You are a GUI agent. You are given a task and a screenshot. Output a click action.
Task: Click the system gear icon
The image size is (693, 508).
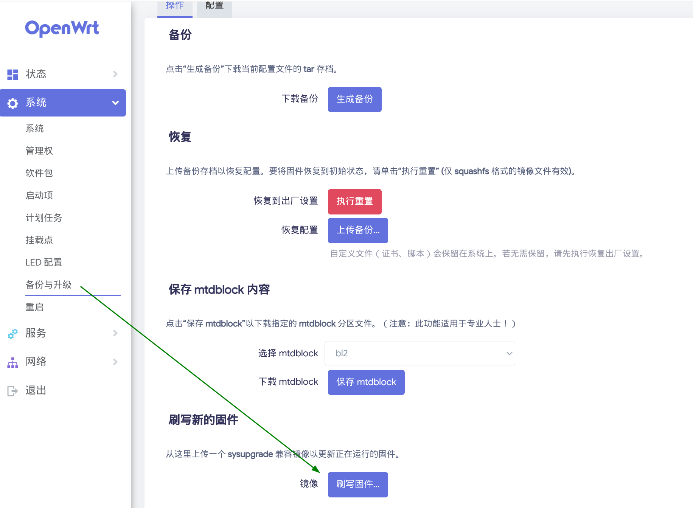pyautogui.click(x=12, y=103)
